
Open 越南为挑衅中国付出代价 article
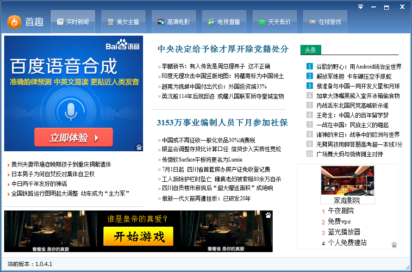[214, 87]
